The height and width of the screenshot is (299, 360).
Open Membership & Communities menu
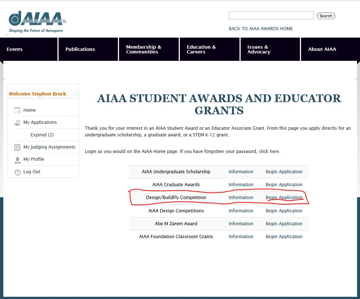(x=149, y=49)
